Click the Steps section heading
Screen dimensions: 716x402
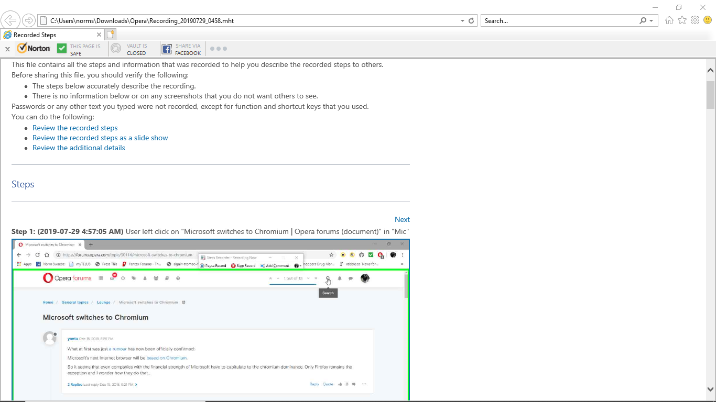pos(23,184)
